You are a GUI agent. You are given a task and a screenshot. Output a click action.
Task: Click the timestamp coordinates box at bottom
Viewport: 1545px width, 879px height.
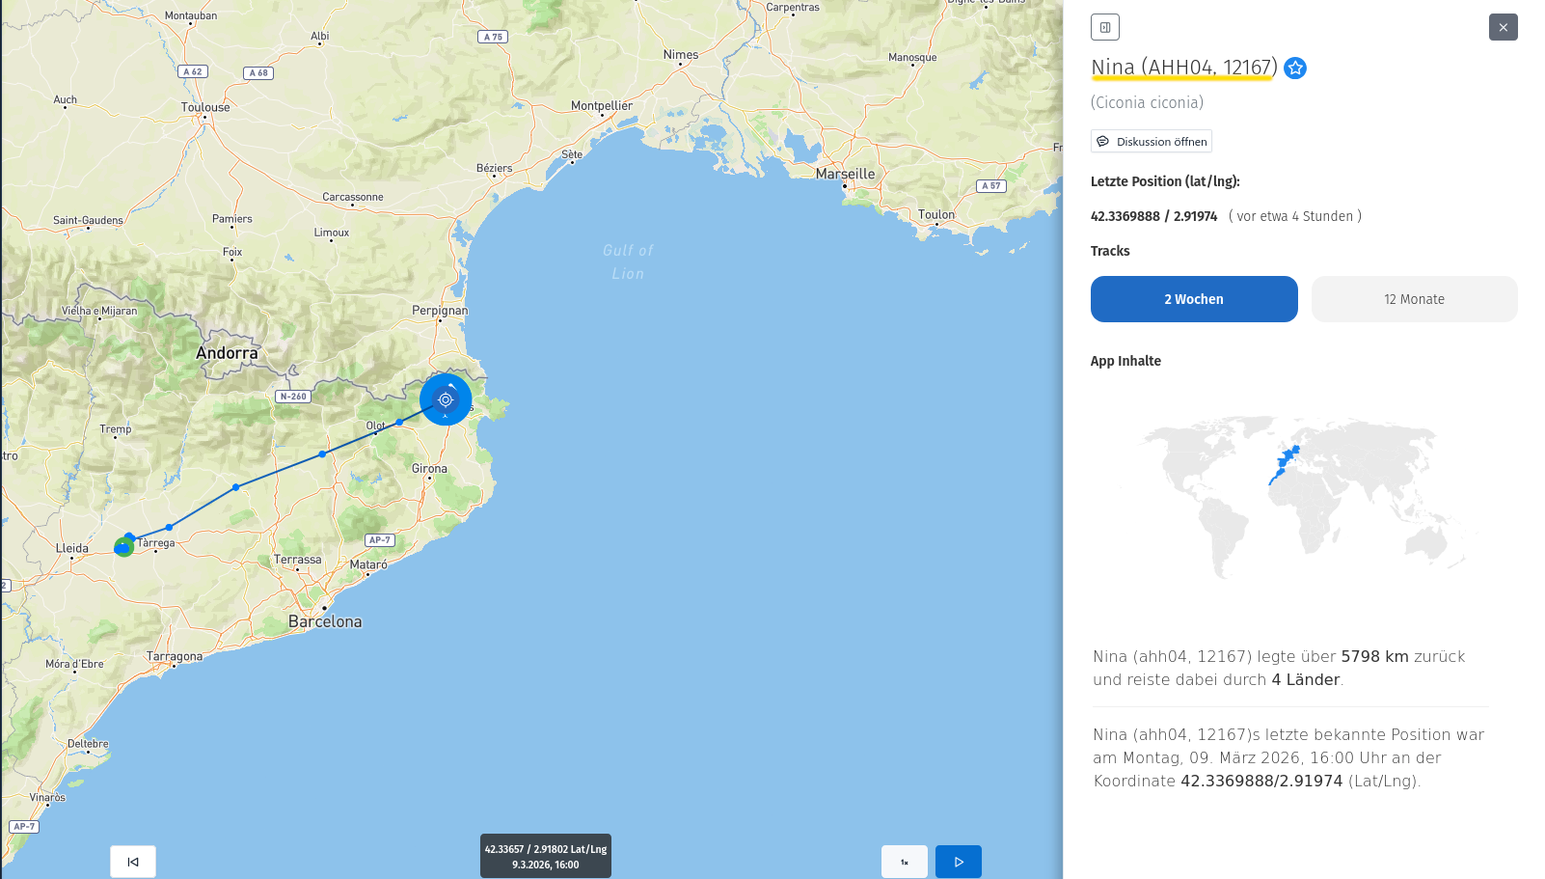(545, 856)
